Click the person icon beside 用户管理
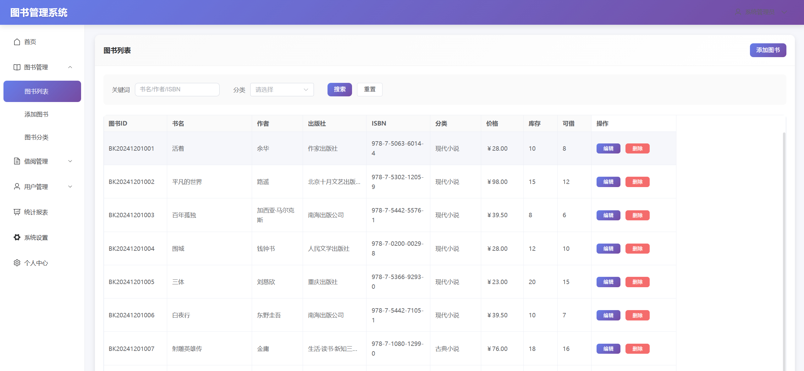Image resolution: width=804 pixels, height=371 pixels. [17, 186]
